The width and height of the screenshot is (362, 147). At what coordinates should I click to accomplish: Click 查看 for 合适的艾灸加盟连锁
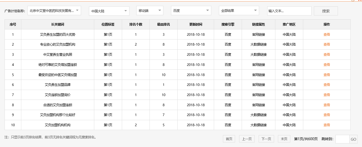[327, 105]
